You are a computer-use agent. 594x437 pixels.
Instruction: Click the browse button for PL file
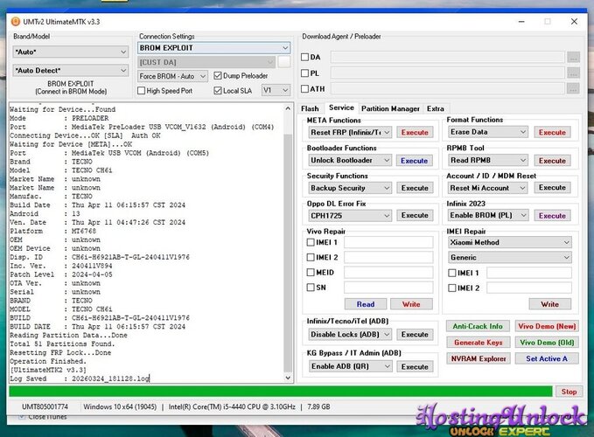point(573,73)
